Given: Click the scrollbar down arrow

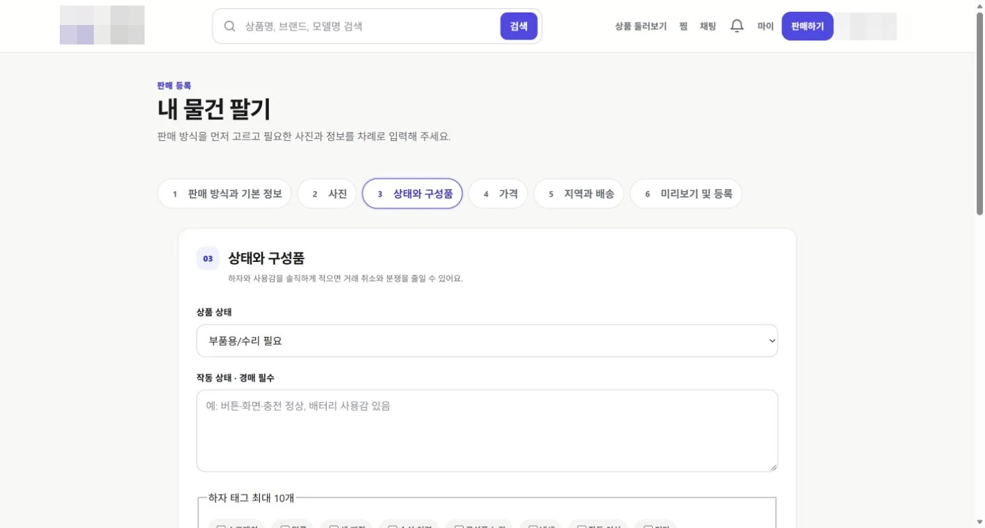Looking at the screenshot, I should [x=979, y=522].
